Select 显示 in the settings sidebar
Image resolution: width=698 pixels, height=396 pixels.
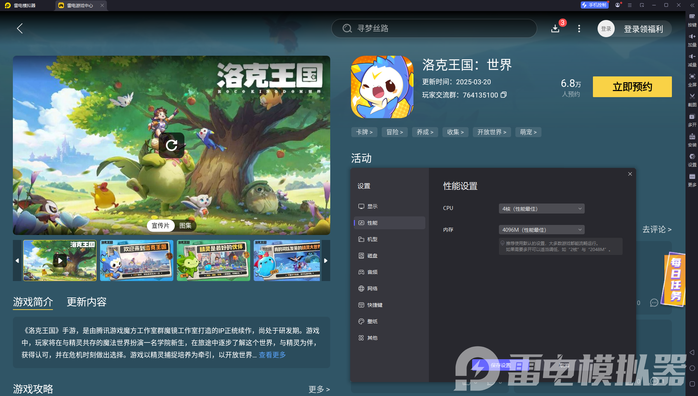[x=373, y=206]
